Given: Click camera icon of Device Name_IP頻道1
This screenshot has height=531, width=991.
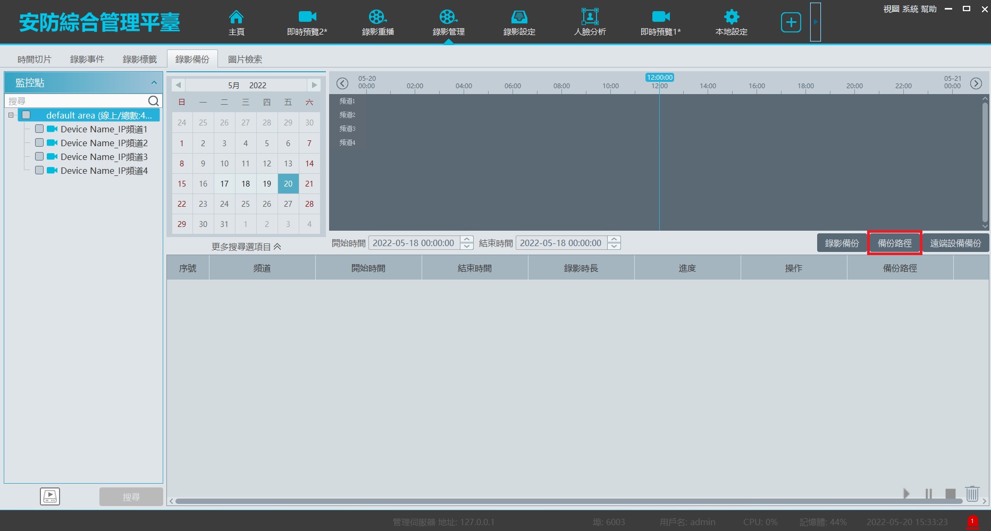Looking at the screenshot, I should tap(52, 129).
